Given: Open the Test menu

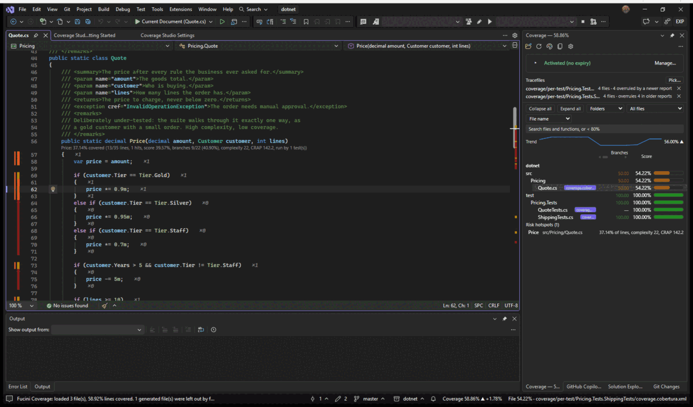Looking at the screenshot, I should pos(141,9).
